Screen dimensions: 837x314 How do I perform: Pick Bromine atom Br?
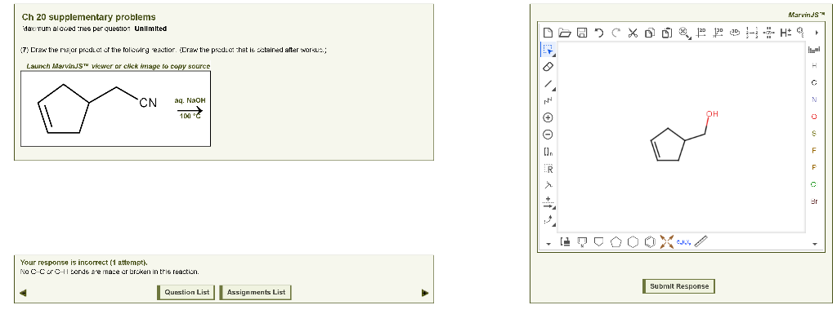pos(814,201)
